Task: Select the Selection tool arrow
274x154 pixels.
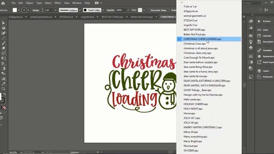Action: coord(3,23)
